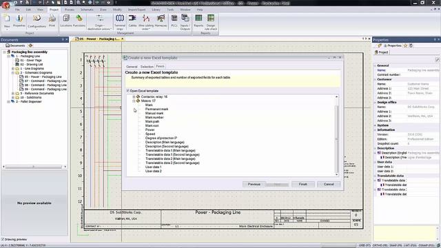Click 'Power' field in Motors list
441x248 pixels.
coord(150,130)
